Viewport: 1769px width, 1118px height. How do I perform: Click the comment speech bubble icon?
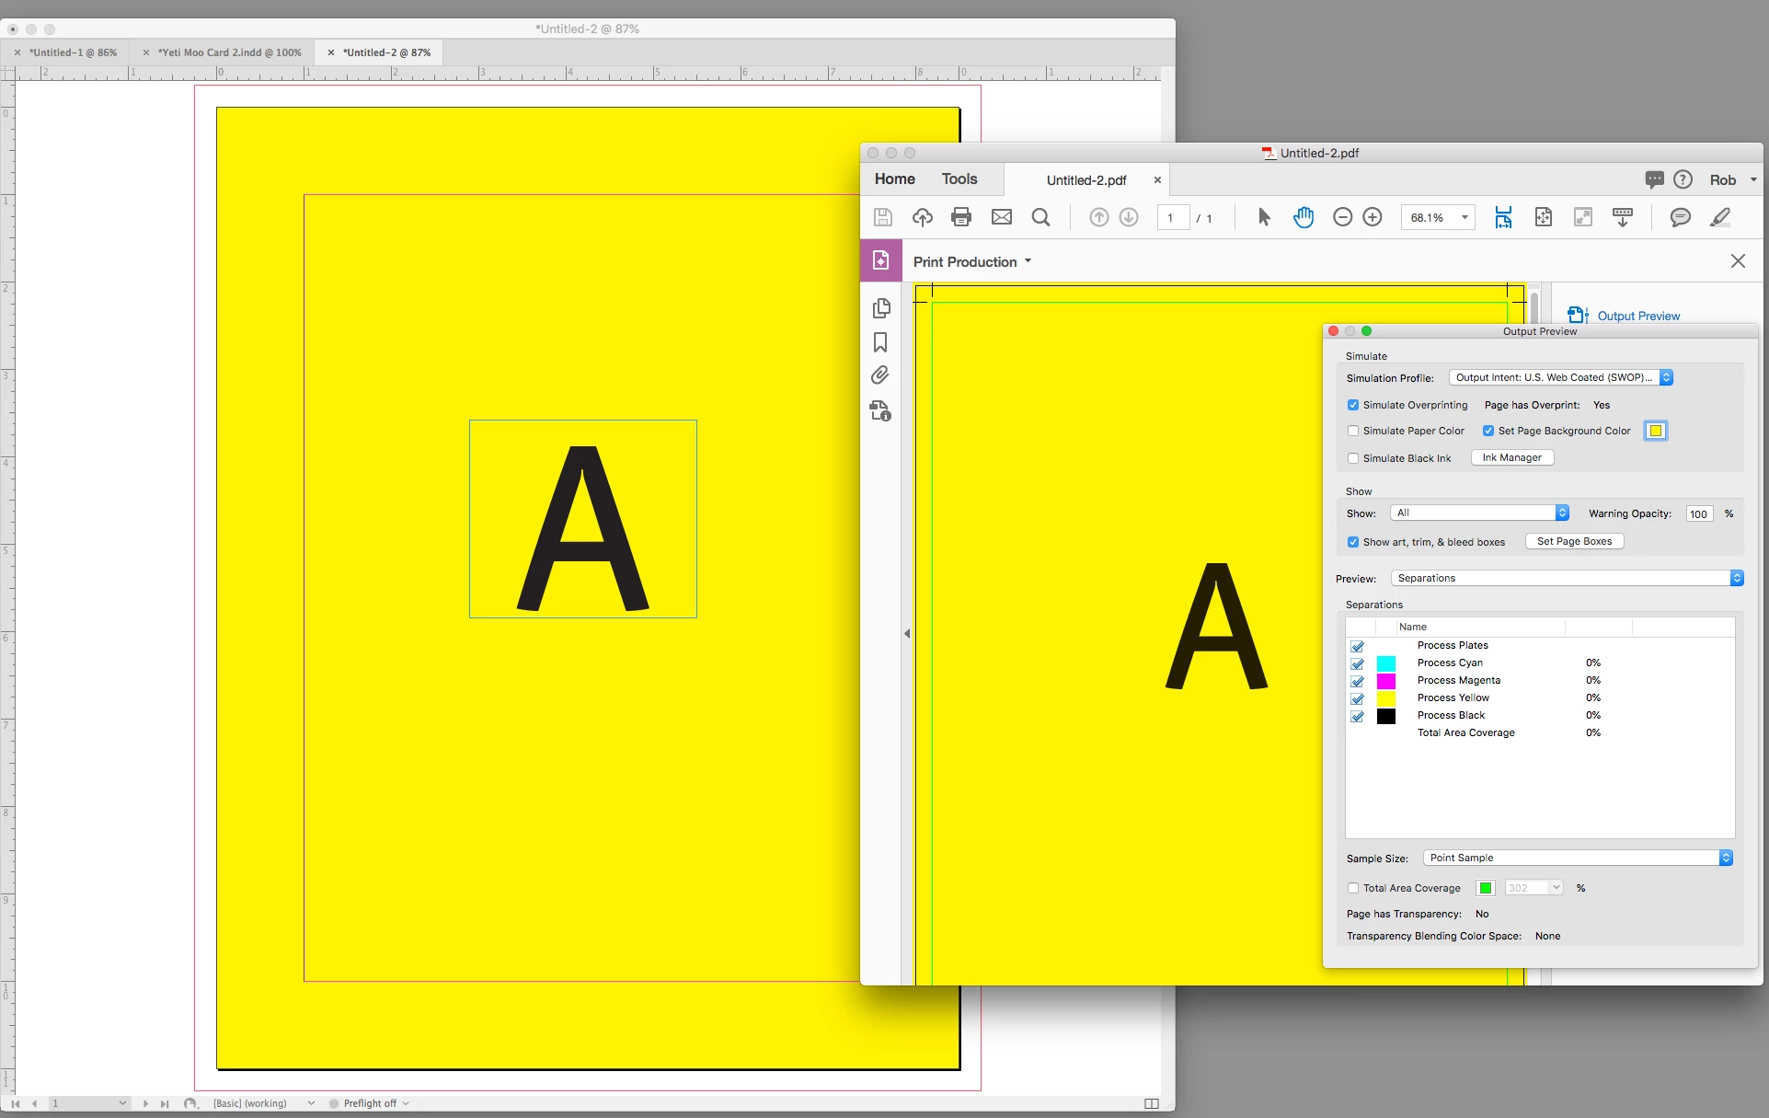(x=1680, y=217)
